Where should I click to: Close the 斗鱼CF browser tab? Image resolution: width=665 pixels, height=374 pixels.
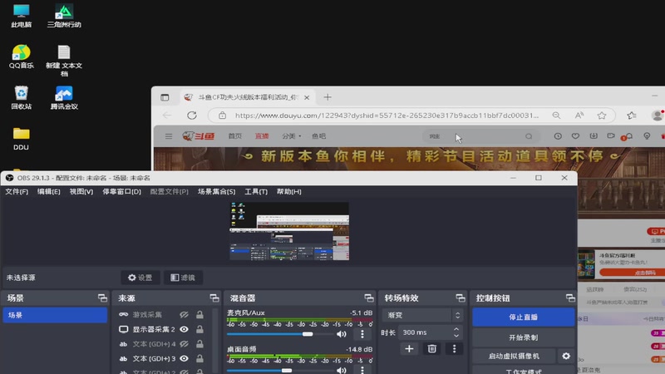click(x=307, y=97)
